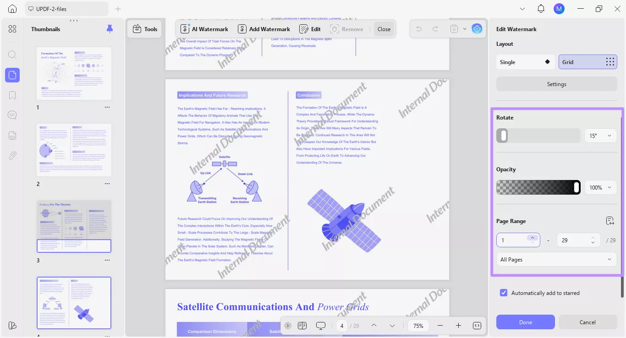
Task: Enable Automatically add to starred
Action: [x=504, y=293]
